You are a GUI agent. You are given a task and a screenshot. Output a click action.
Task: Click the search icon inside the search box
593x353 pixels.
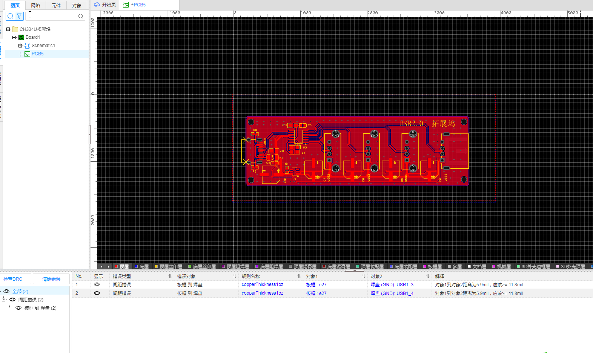pyautogui.click(x=81, y=16)
